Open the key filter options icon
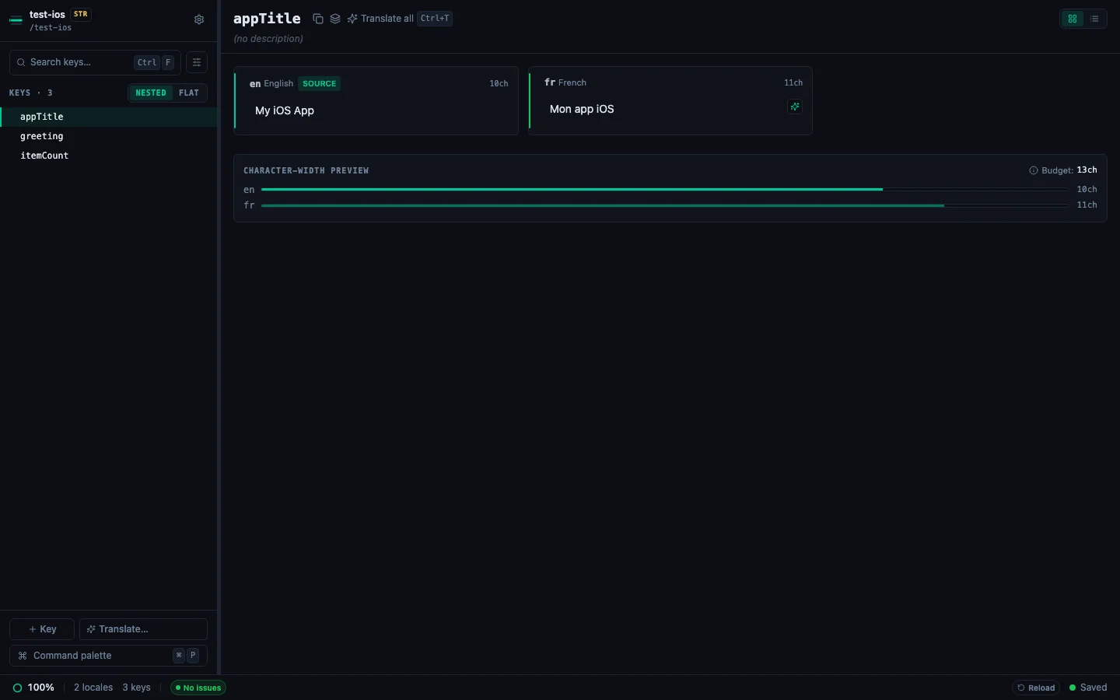 coord(197,62)
